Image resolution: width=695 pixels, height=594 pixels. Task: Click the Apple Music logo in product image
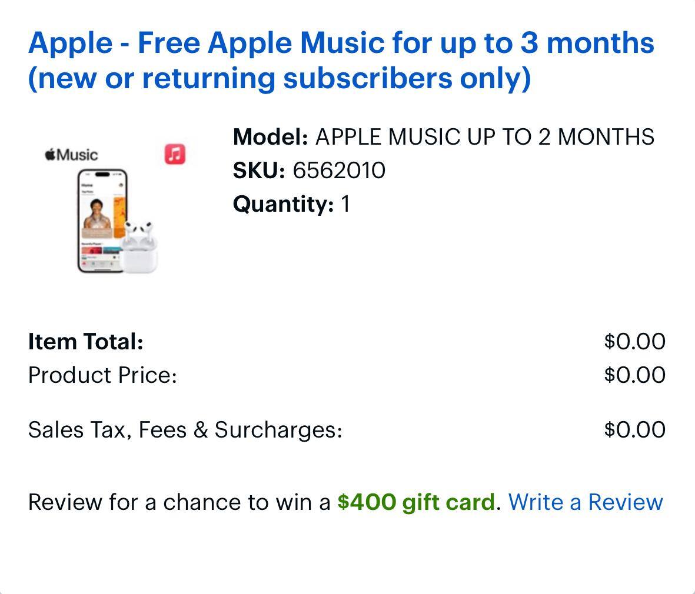click(71, 155)
